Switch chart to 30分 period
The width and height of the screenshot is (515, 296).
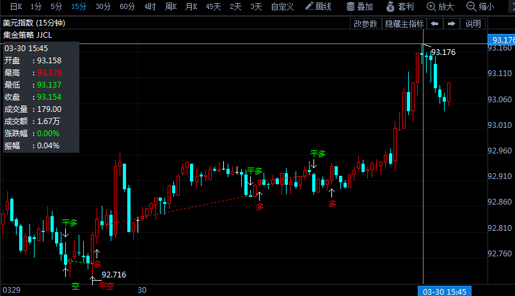(103, 6)
